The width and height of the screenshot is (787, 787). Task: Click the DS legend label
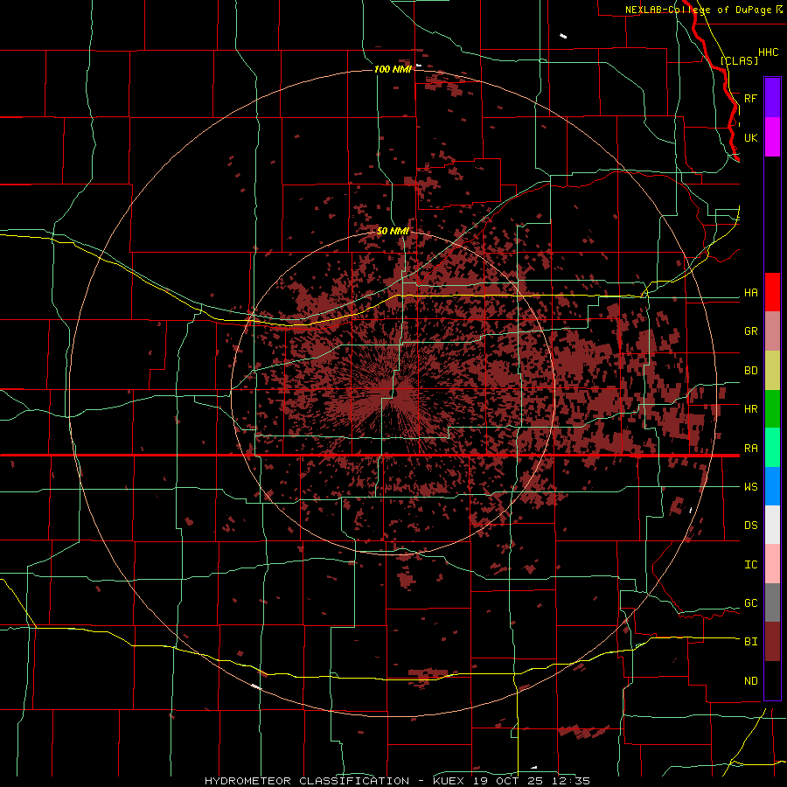(750, 525)
